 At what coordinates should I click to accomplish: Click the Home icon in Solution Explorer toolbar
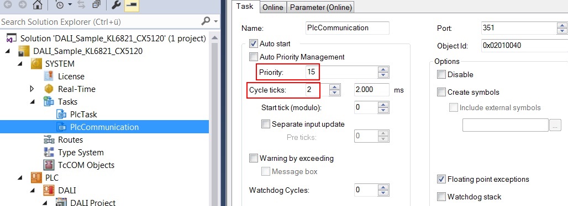click(38, 5)
